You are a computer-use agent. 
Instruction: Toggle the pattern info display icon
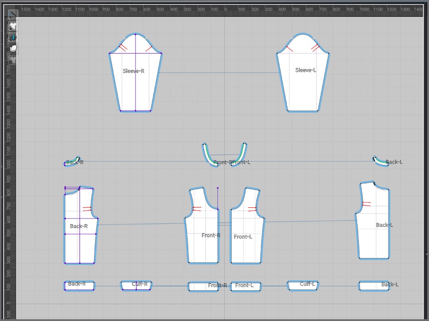pyautogui.click(x=12, y=38)
